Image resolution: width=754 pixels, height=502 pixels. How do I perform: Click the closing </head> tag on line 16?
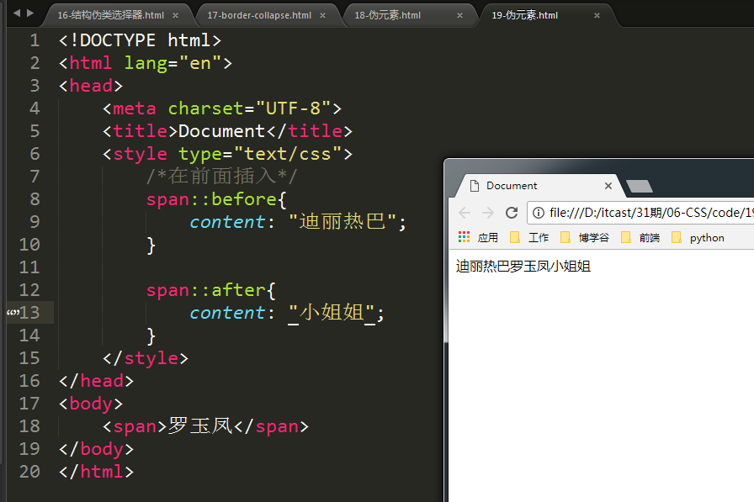[96, 381]
